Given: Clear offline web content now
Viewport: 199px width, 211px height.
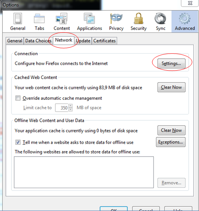Looking at the screenshot, I should coord(171,130).
